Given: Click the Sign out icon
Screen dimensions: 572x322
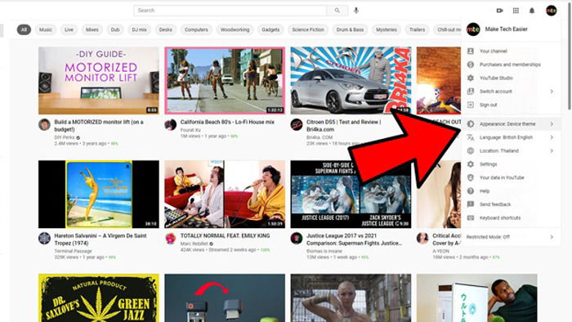Looking at the screenshot, I should (x=471, y=105).
